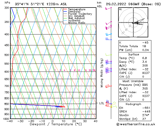
Task: Click the 'Most Unstable' section heading
Action: click(x=133, y=81)
